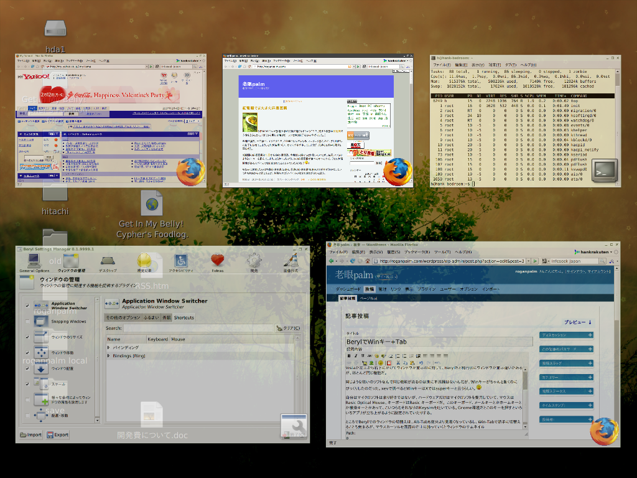Select the ウィンドウ移動 plugin icon
Viewport: 637px width, 478px height.
(x=40, y=352)
